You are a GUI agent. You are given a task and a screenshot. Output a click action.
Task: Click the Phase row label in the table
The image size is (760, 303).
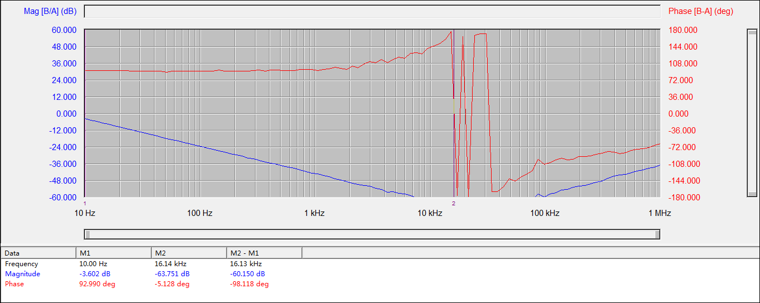click(15, 284)
